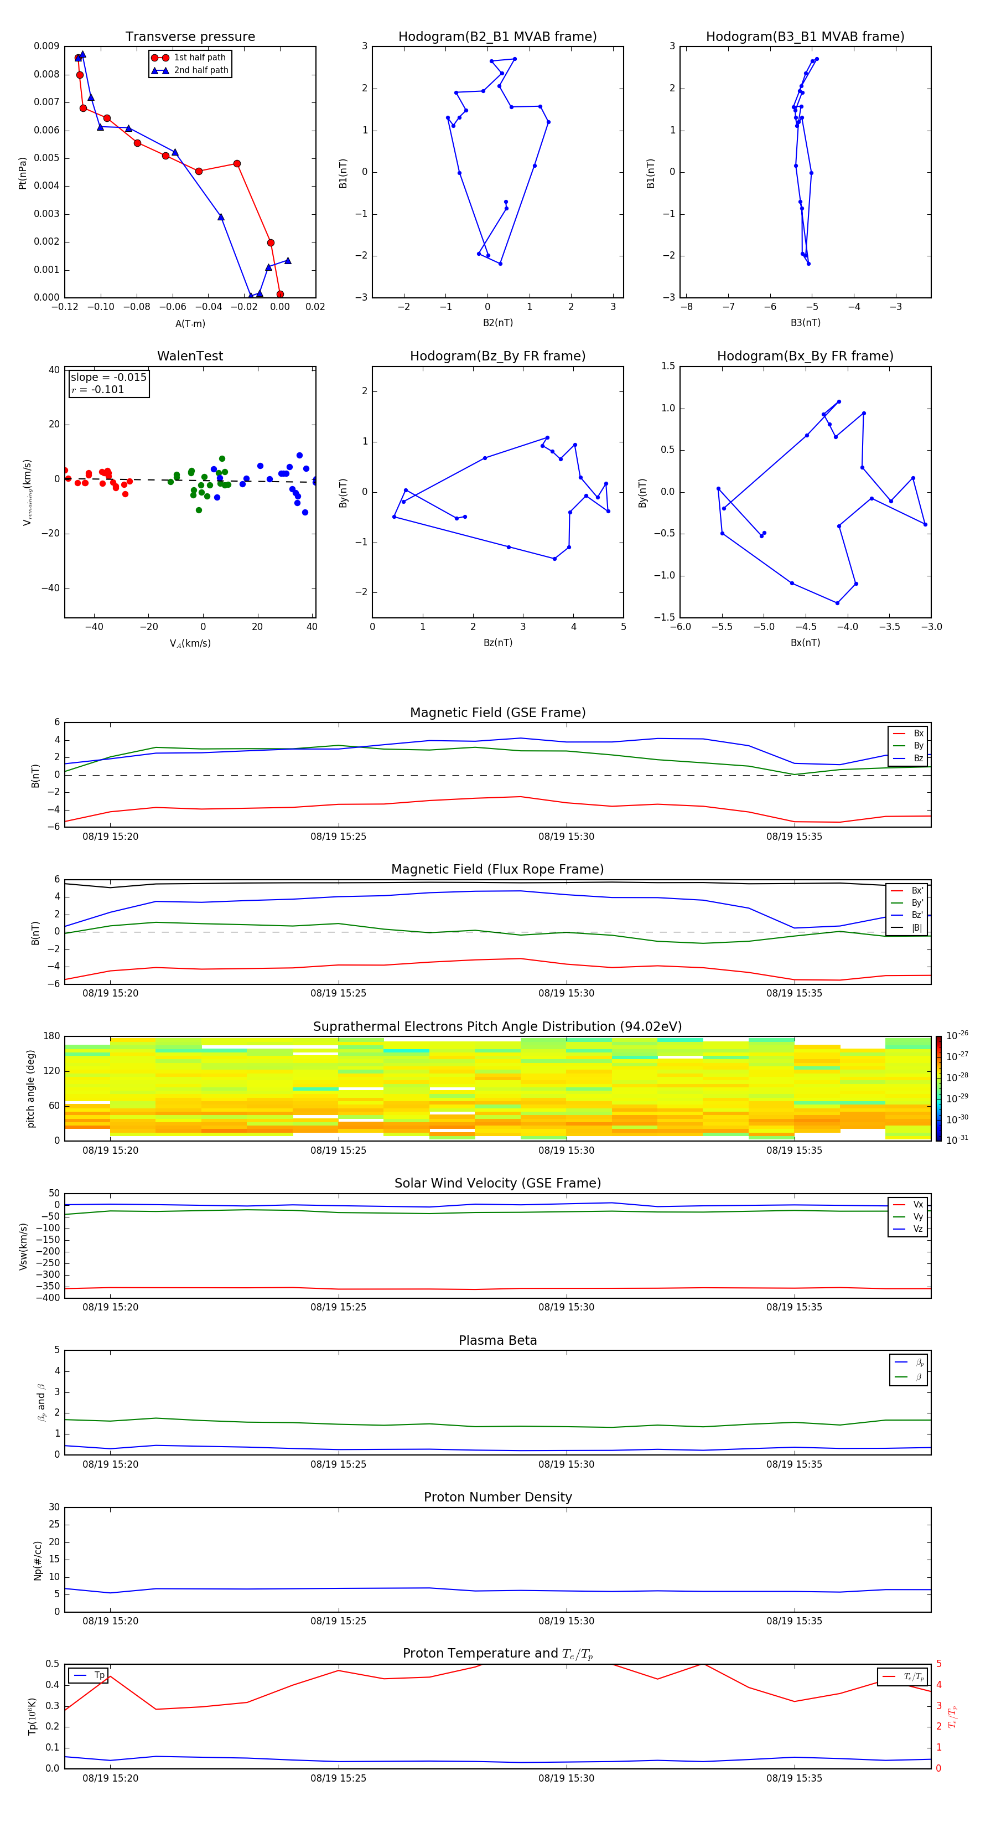Click the 'By' legend entry in GSE panel

pyautogui.click(x=908, y=745)
